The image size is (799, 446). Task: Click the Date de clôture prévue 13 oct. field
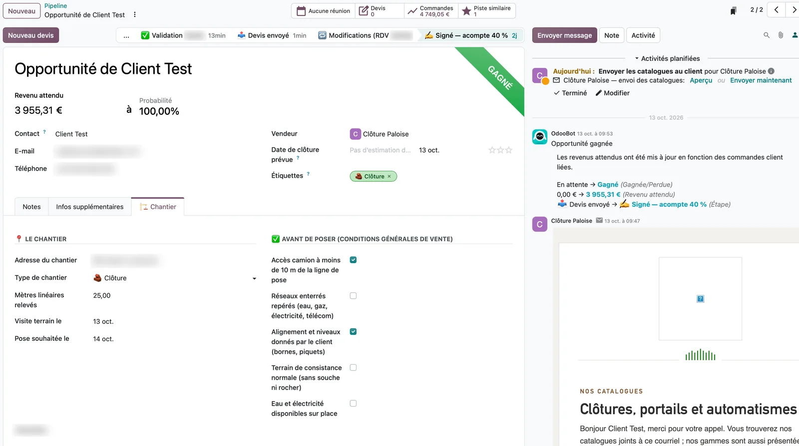point(429,150)
